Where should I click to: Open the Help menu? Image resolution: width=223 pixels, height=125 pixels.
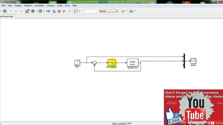(75, 6)
